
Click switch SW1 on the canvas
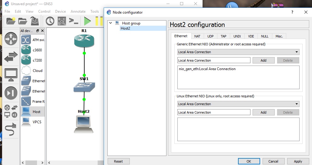(x=84, y=87)
